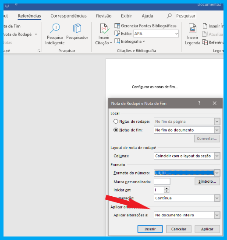Image resolution: width=227 pixels, height=240 pixels.
Task: Switch to the Correspondências tab
Action: click(68, 16)
